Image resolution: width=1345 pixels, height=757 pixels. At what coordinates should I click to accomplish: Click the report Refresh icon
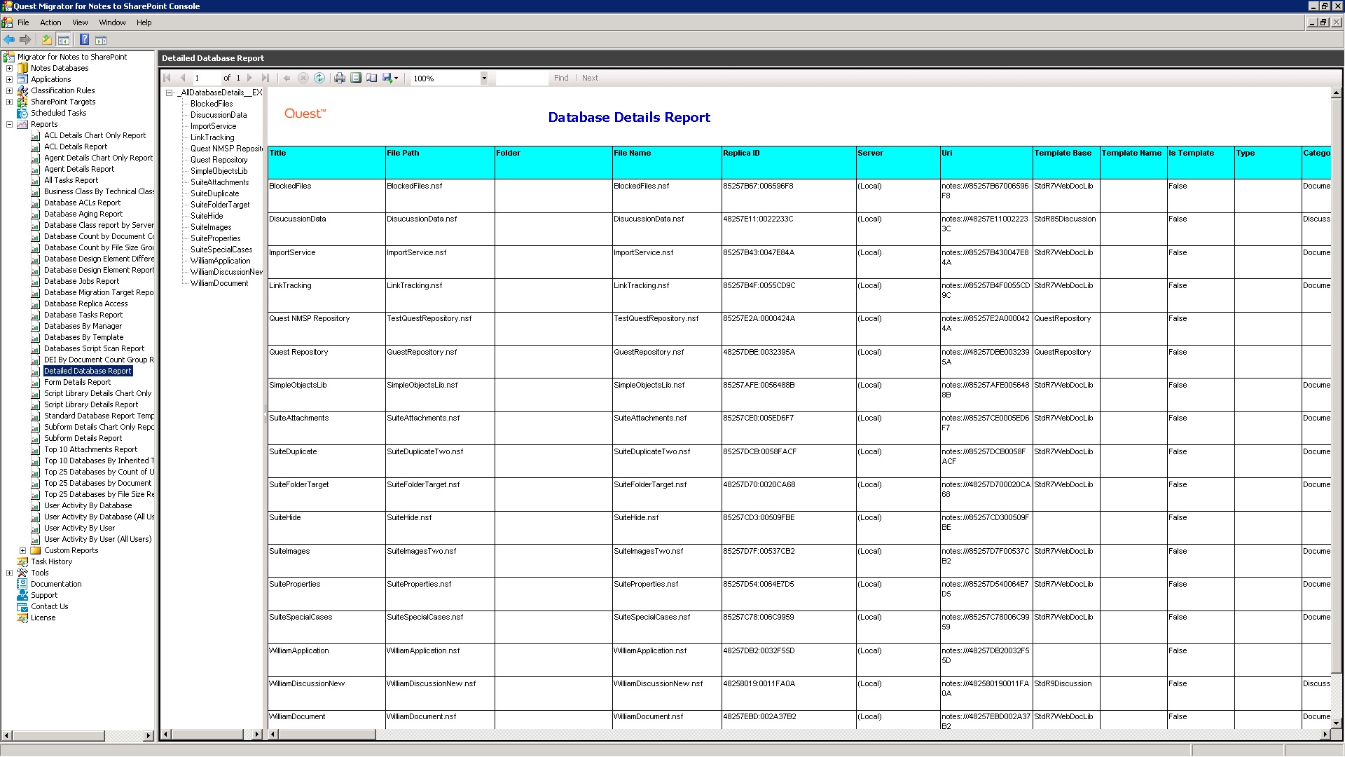(x=319, y=78)
